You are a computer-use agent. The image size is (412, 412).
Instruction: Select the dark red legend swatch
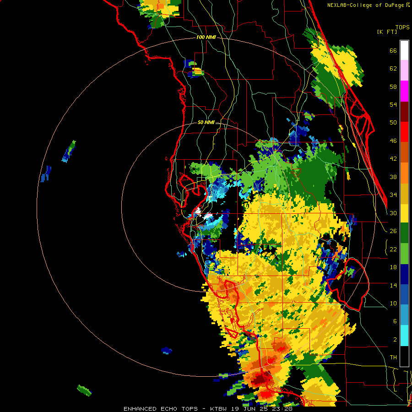[404, 111]
